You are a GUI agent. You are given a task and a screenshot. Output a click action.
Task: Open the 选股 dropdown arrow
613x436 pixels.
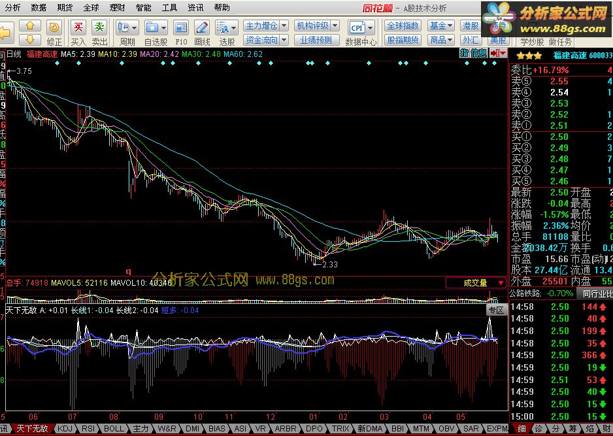point(234,27)
